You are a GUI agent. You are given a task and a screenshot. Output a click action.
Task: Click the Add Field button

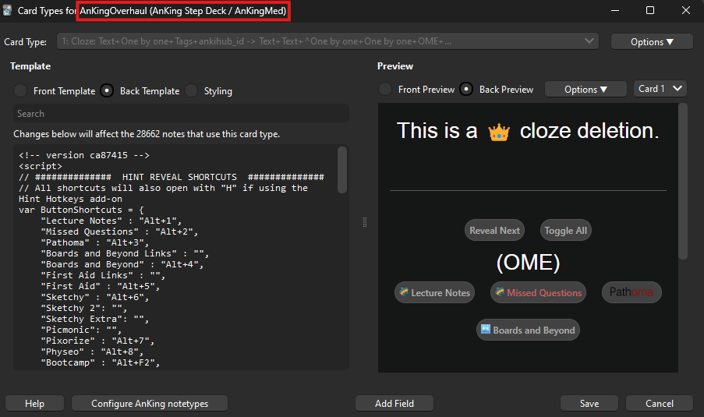(394, 403)
